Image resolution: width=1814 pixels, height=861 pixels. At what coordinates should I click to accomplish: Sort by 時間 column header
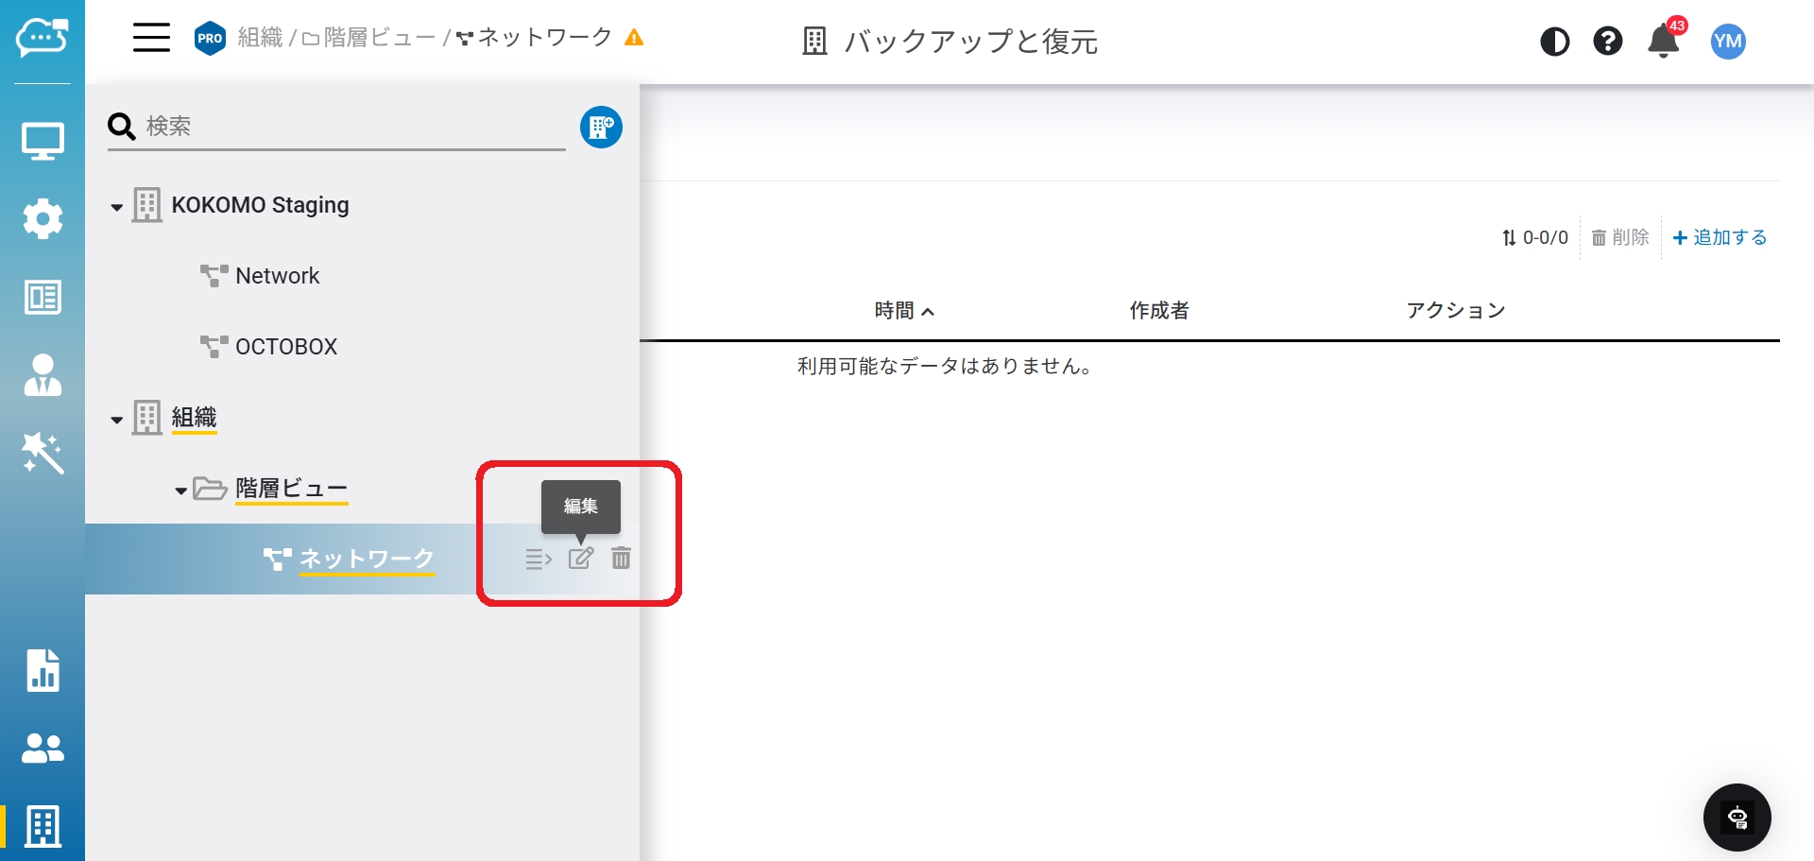click(x=903, y=311)
